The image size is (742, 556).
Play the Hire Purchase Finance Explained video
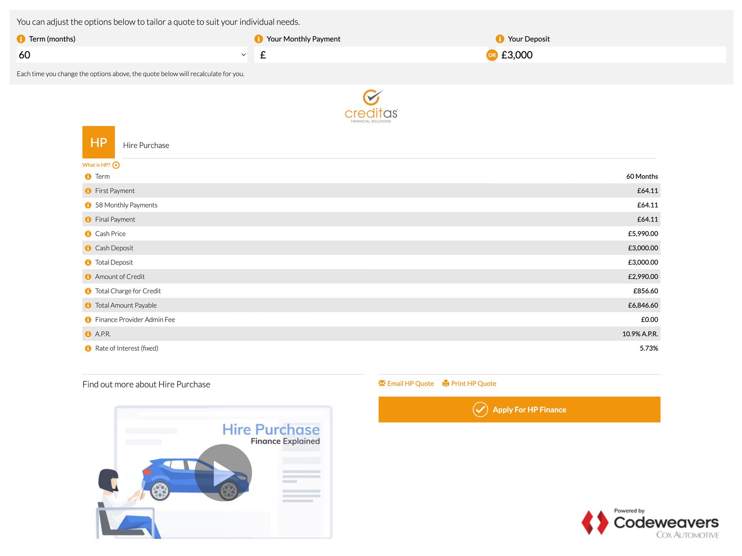click(x=223, y=473)
